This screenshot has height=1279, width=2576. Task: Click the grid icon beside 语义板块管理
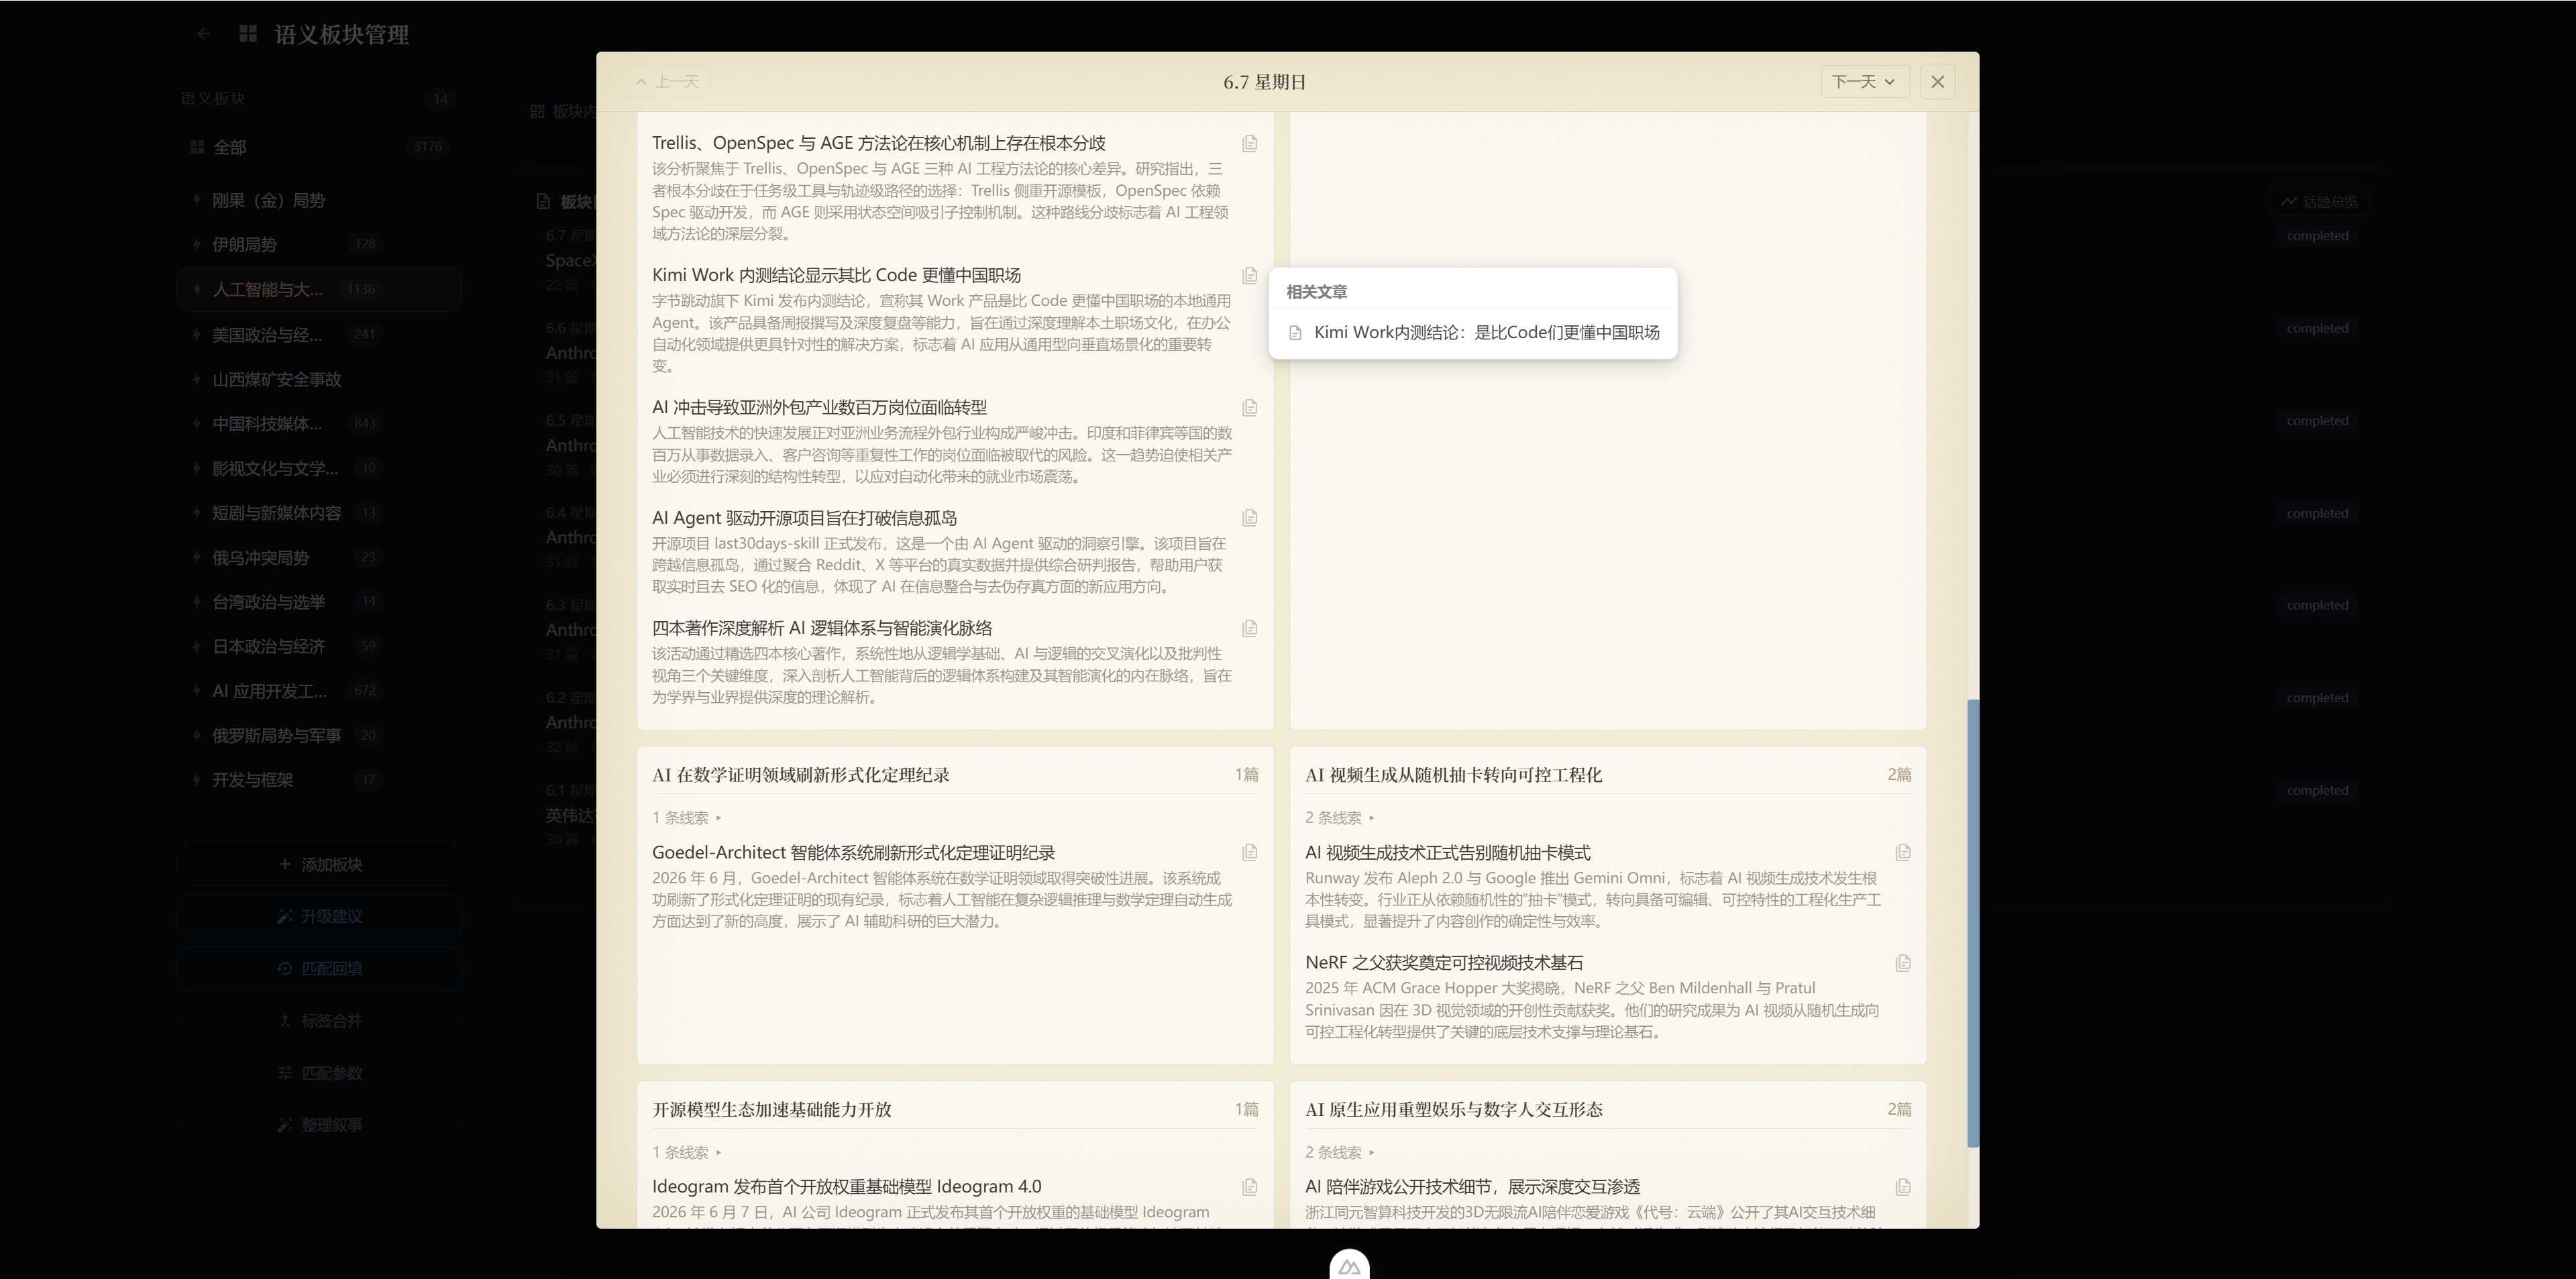tap(248, 34)
